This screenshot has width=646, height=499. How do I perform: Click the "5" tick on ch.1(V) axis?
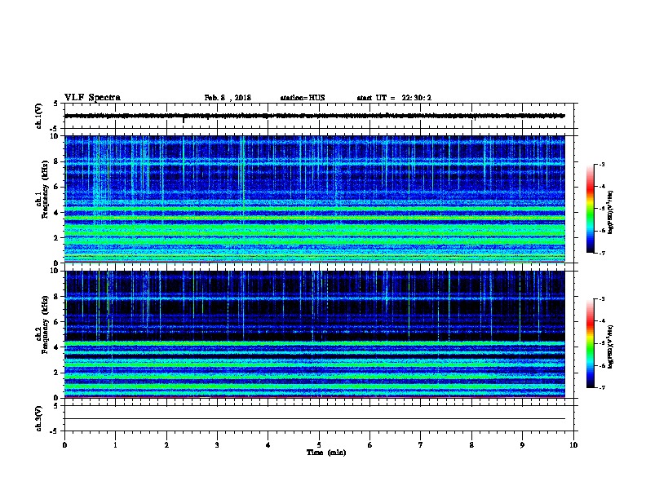tap(56, 104)
